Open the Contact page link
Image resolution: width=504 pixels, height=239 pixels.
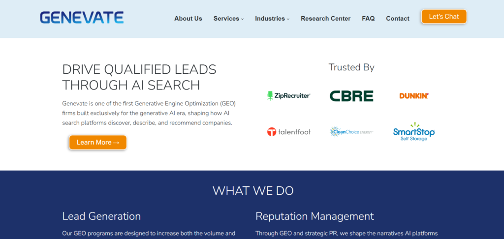click(398, 19)
